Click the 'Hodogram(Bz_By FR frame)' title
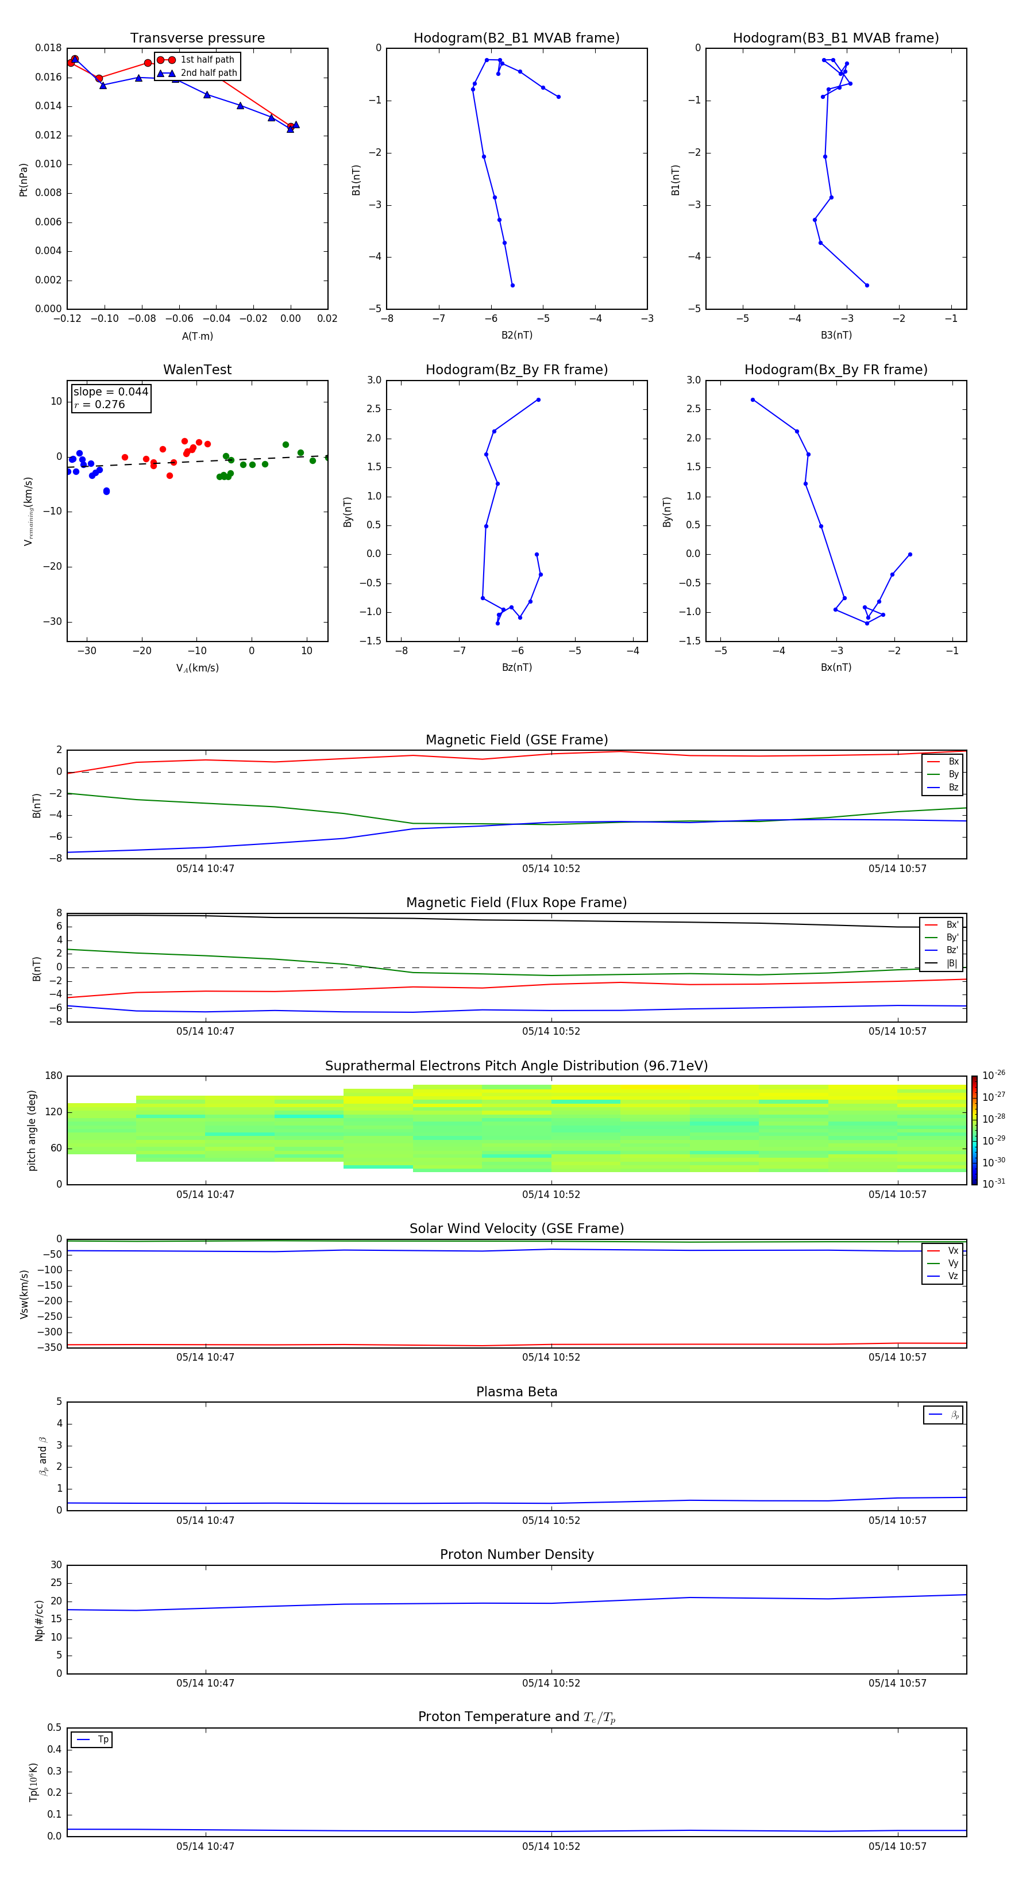The image size is (1034, 1897). pyautogui.click(x=516, y=370)
